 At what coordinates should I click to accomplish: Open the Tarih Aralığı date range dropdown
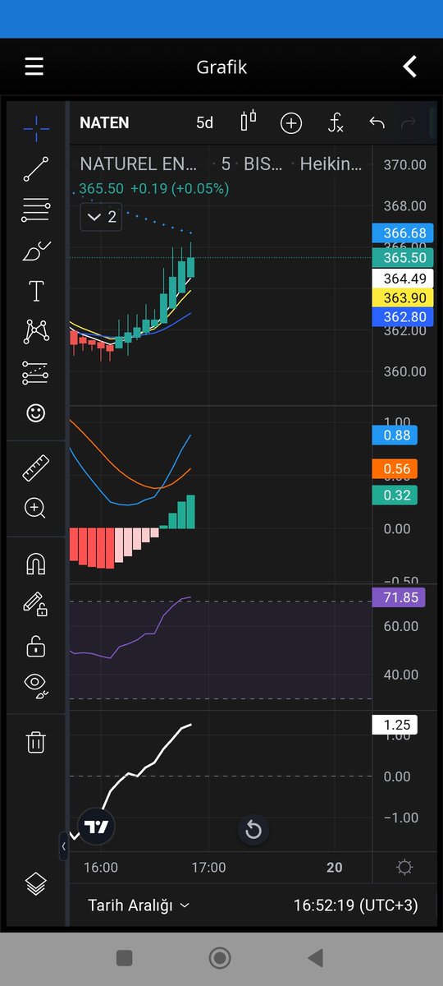pyautogui.click(x=139, y=905)
